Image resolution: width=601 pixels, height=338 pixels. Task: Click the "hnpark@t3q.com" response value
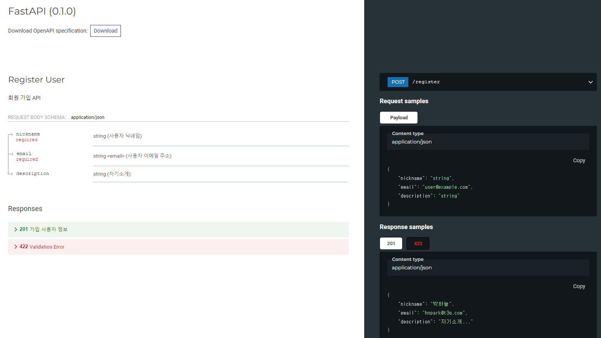pos(444,313)
